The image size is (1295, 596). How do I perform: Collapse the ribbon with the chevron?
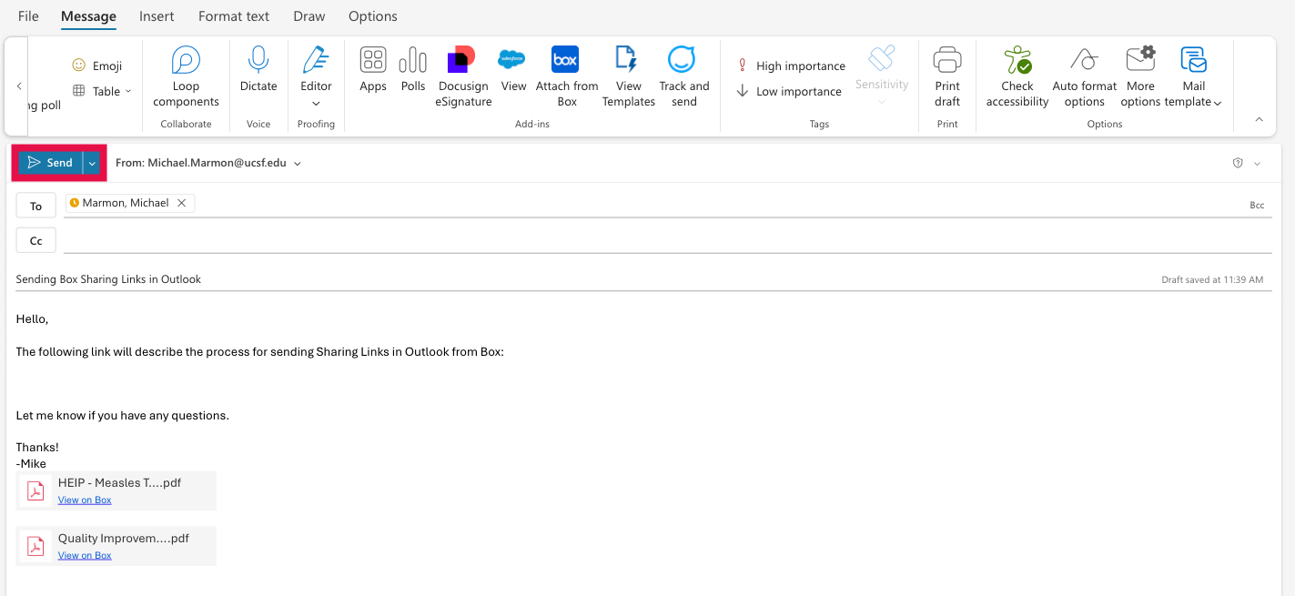1260,119
